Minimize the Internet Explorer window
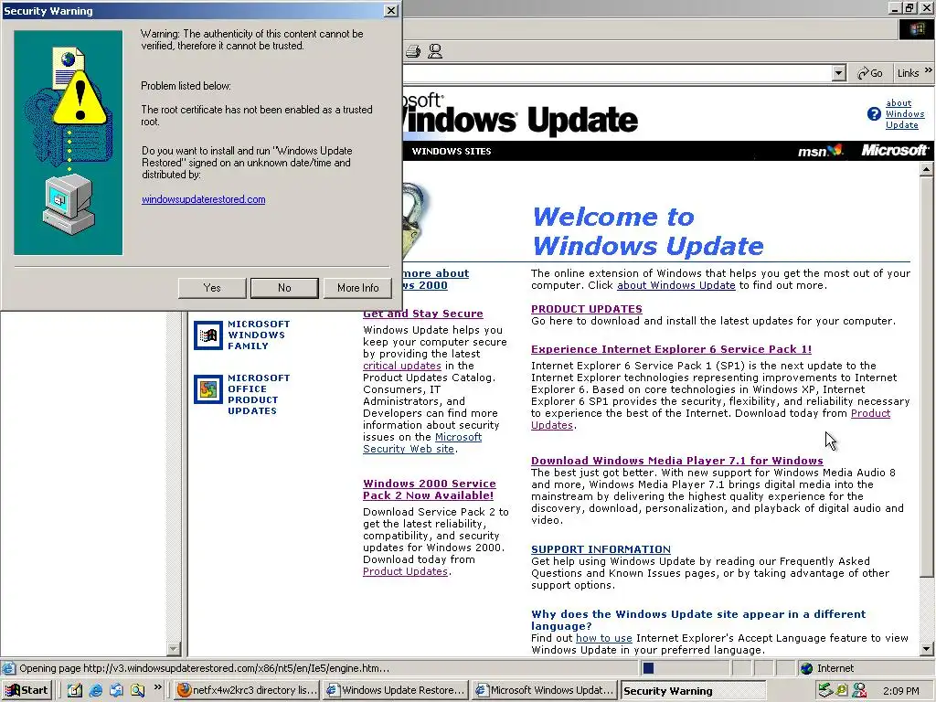 click(896, 7)
